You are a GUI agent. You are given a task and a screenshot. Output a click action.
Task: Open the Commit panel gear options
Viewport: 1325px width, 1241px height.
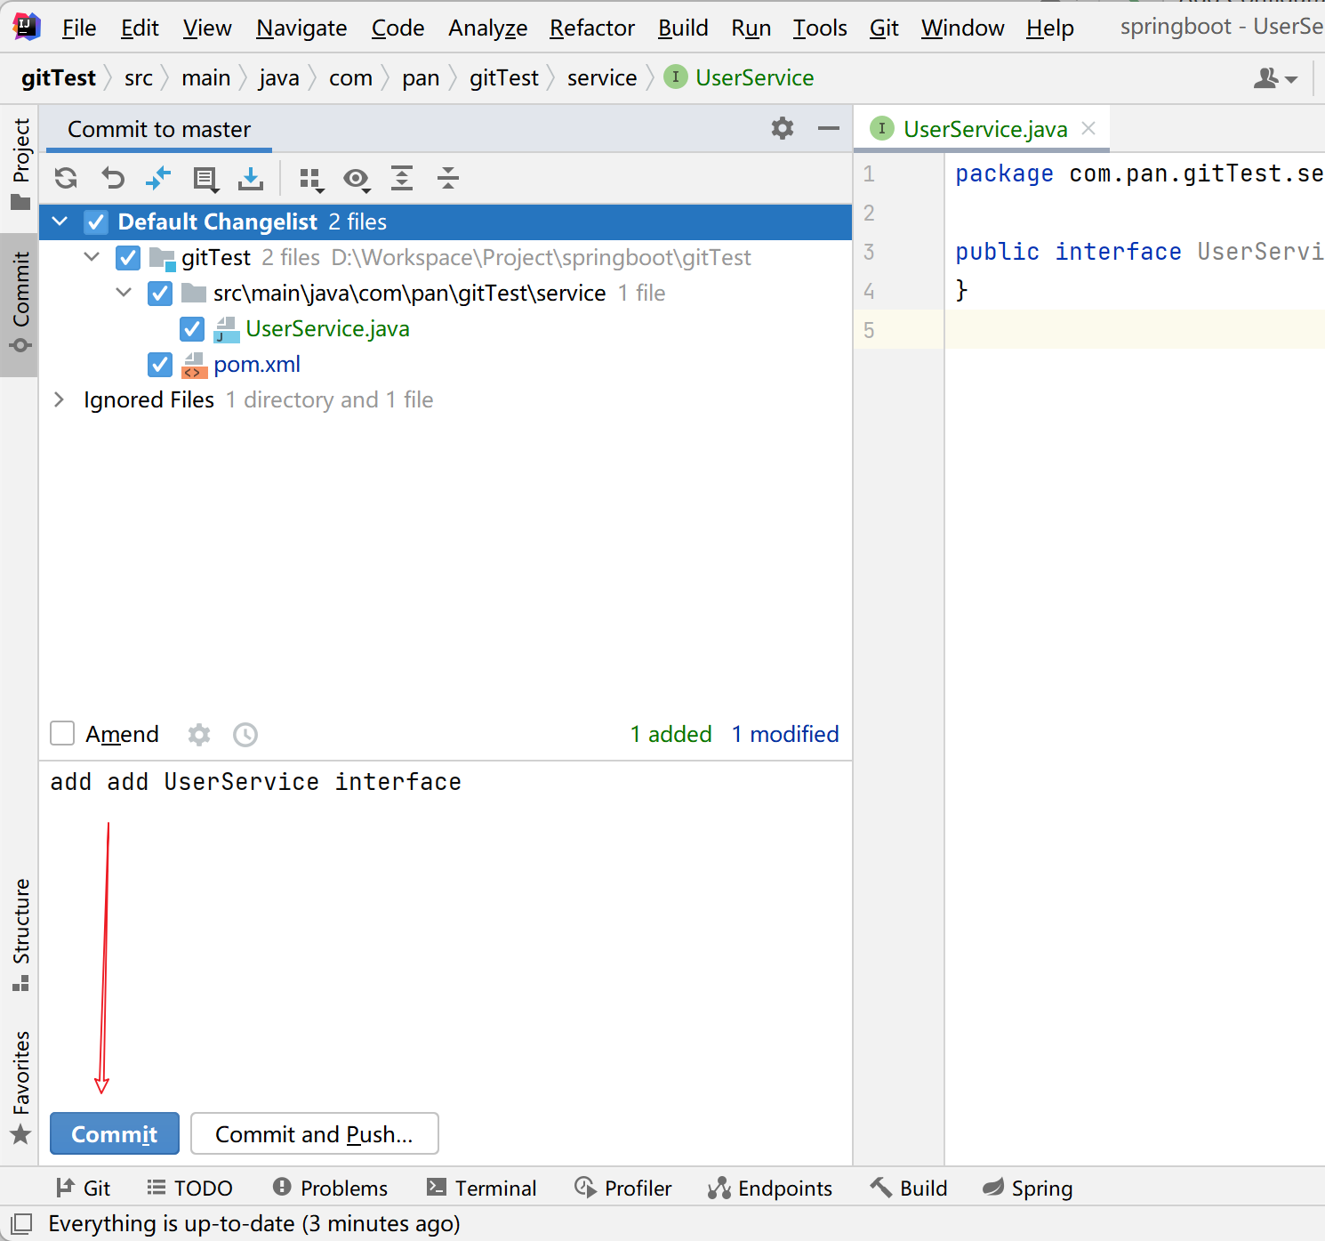[x=783, y=129]
